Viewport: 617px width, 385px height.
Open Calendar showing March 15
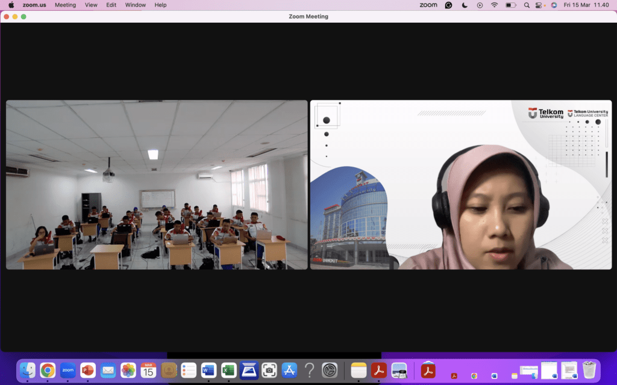(148, 371)
